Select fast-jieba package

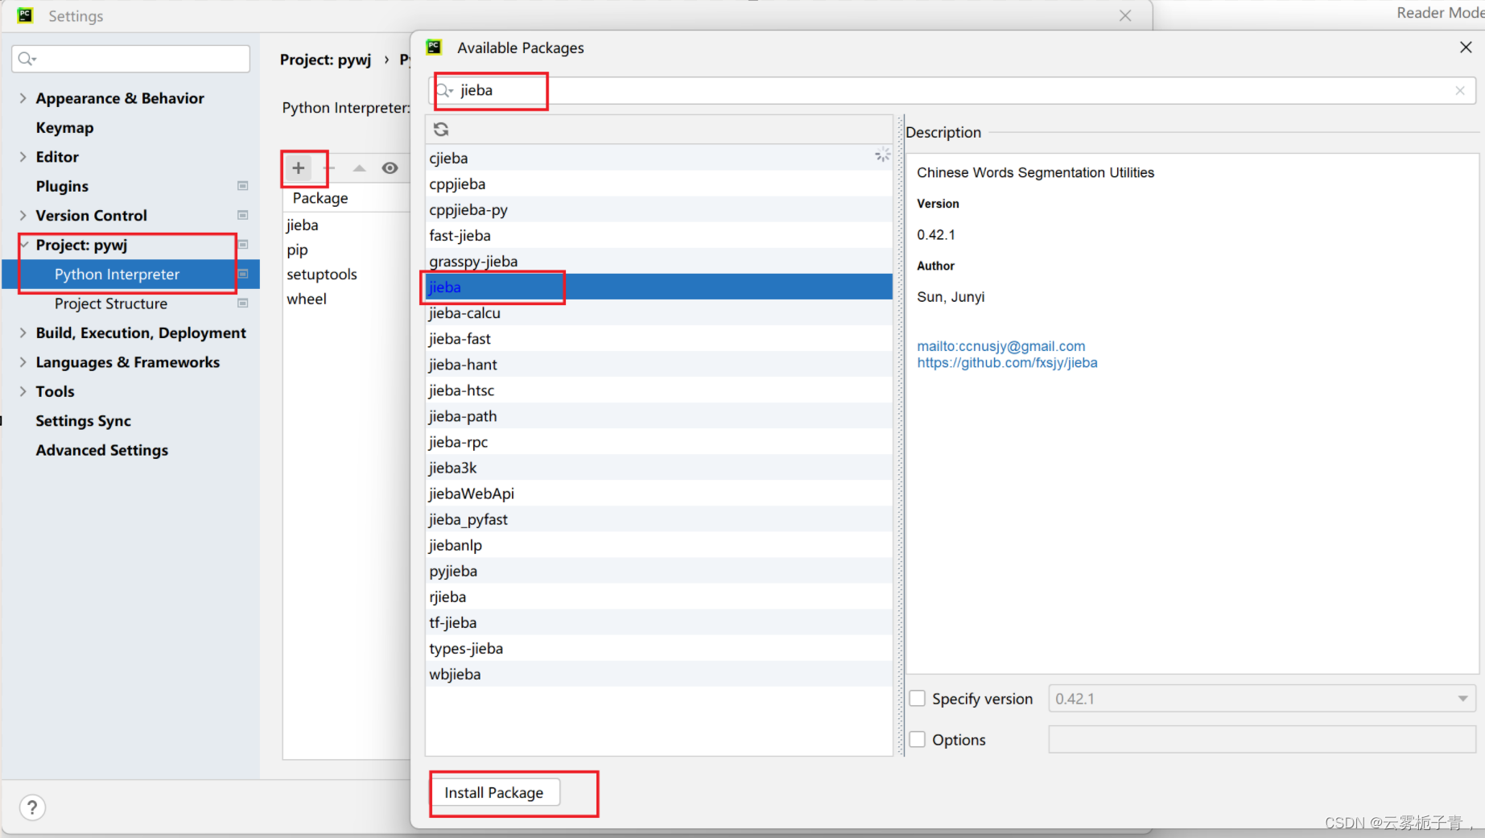point(658,235)
